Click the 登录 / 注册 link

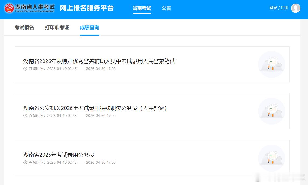pos(279,8)
